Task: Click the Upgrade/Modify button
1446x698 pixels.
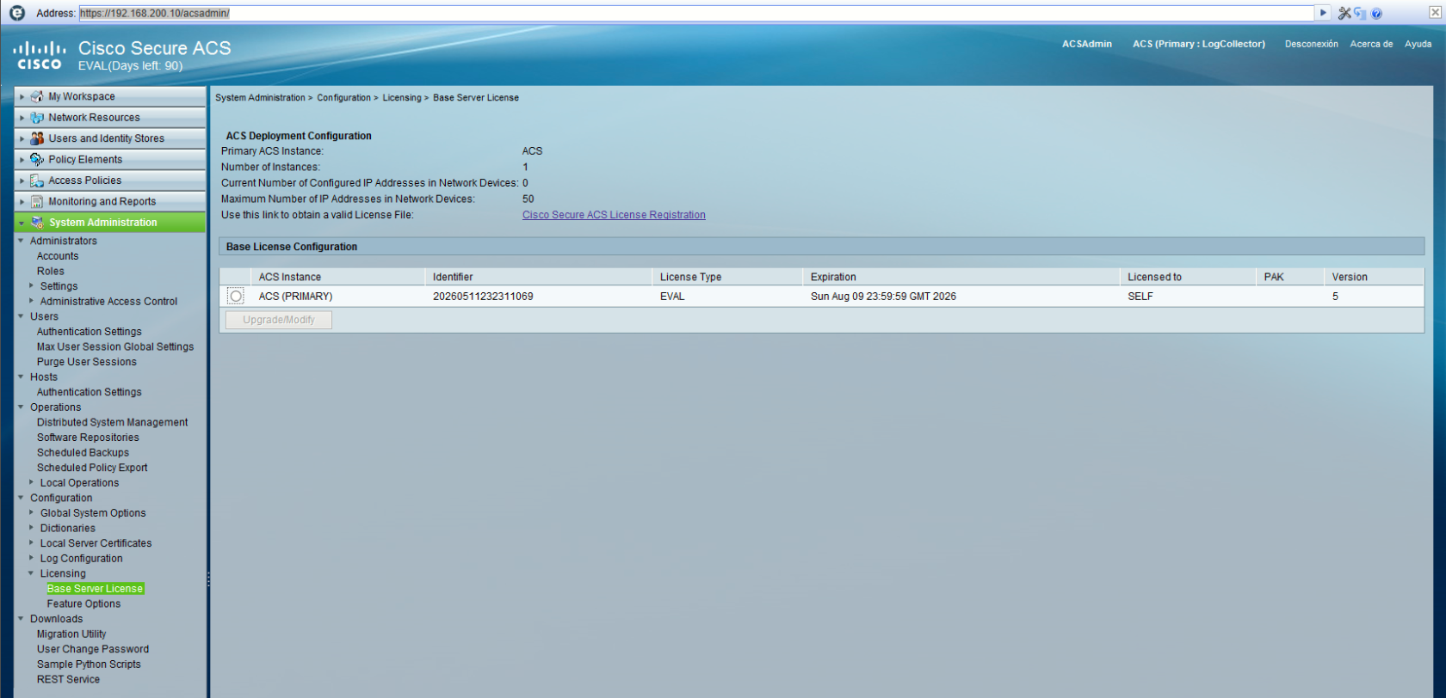Action: pyautogui.click(x=279, y=320)
